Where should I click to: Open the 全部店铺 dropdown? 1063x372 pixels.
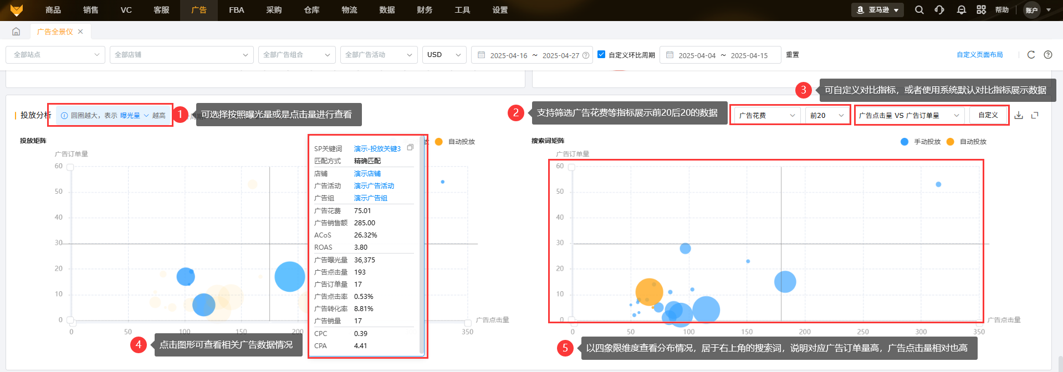pos(182,55)
